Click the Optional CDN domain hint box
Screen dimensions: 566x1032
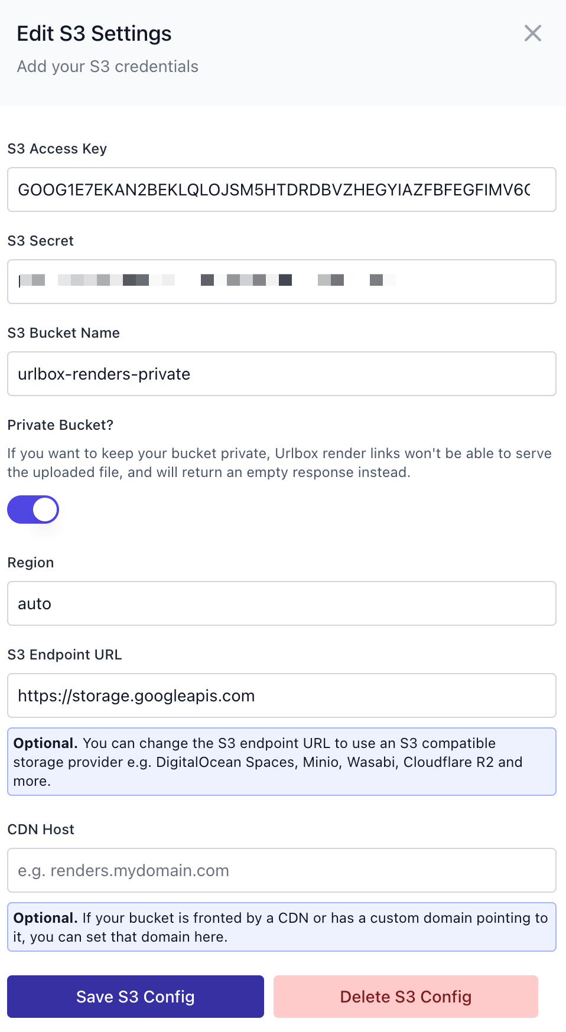[281, 927]
